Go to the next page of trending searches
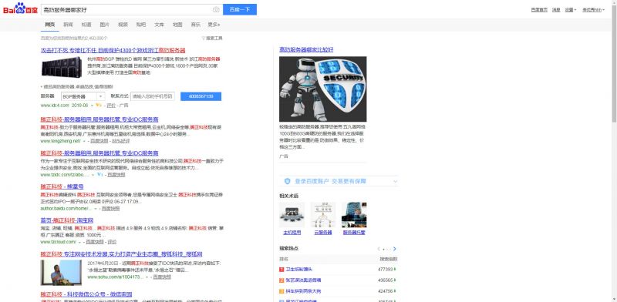The width and height of the screenshot is (617, 302). [395, 249]
